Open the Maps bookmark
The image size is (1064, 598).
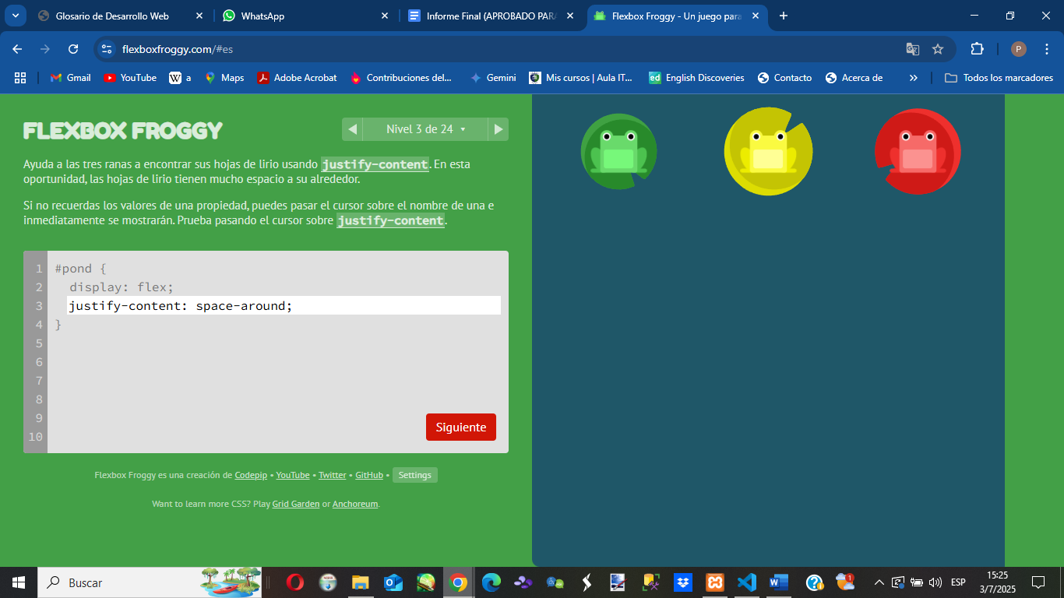click(x=224, y=78)
